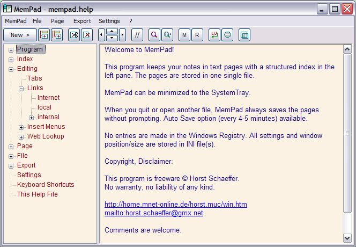The height and width of the screenshot is (247, 356).
Task: Click the move page right arrow
Action: point(123,35)
